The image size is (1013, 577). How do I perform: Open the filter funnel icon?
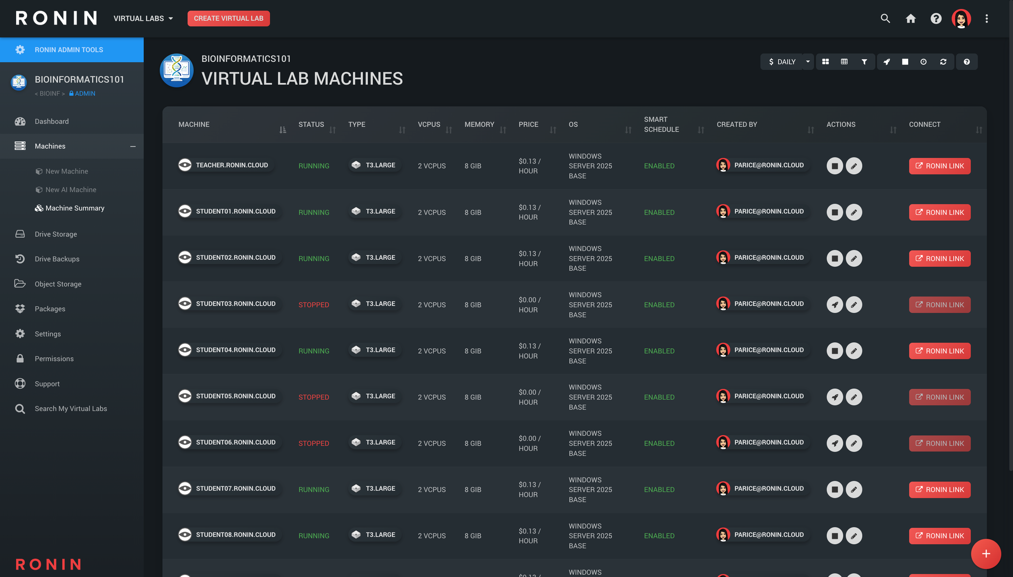[864, 62]
